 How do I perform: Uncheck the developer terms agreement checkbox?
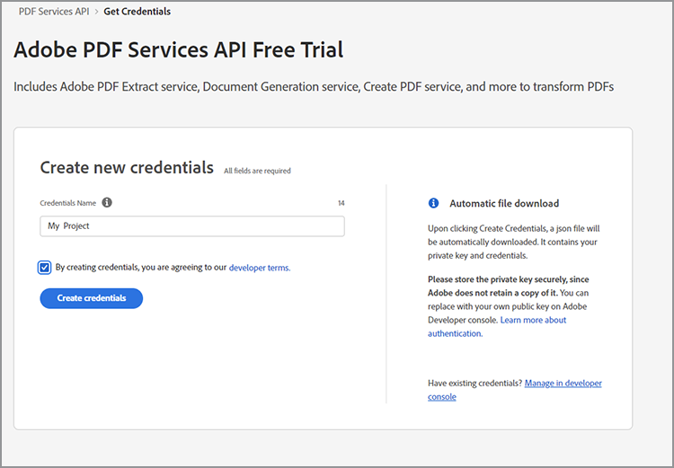point(44,268)
